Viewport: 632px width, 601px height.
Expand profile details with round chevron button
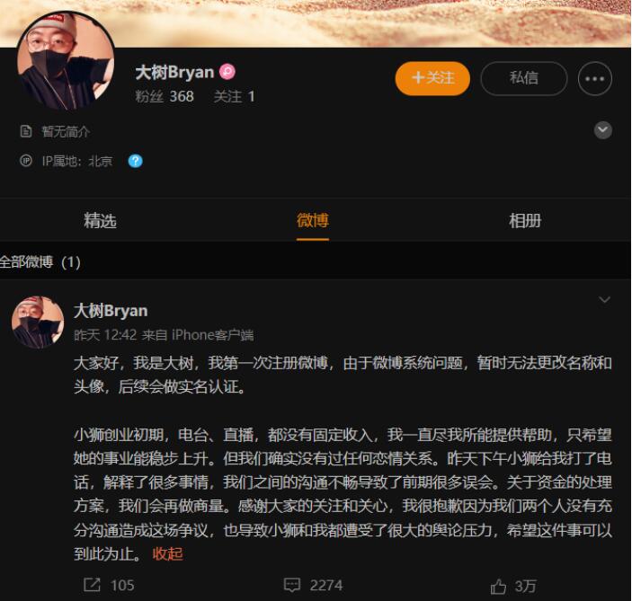point(603,130)
